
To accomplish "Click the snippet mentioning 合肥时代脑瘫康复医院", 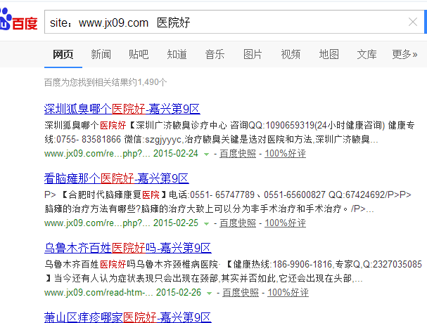I will click(x=228, y=202).
